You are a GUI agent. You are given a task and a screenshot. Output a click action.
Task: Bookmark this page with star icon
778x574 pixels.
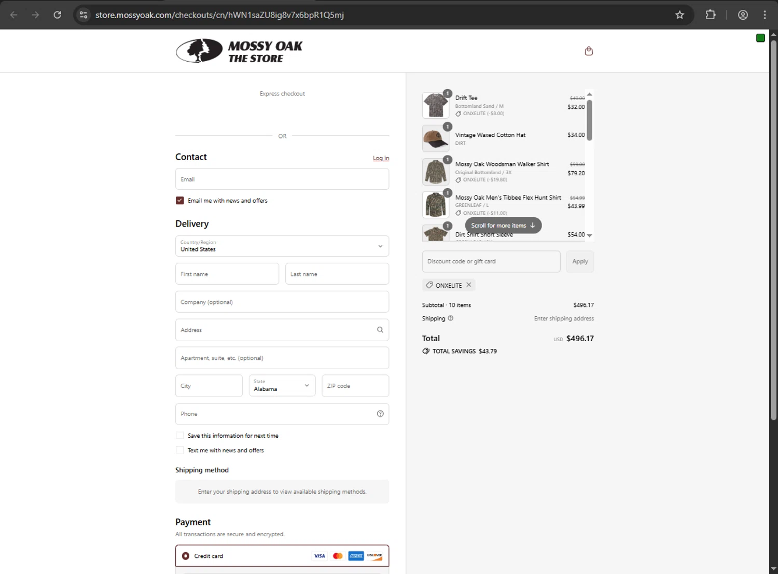coord(679,15)
